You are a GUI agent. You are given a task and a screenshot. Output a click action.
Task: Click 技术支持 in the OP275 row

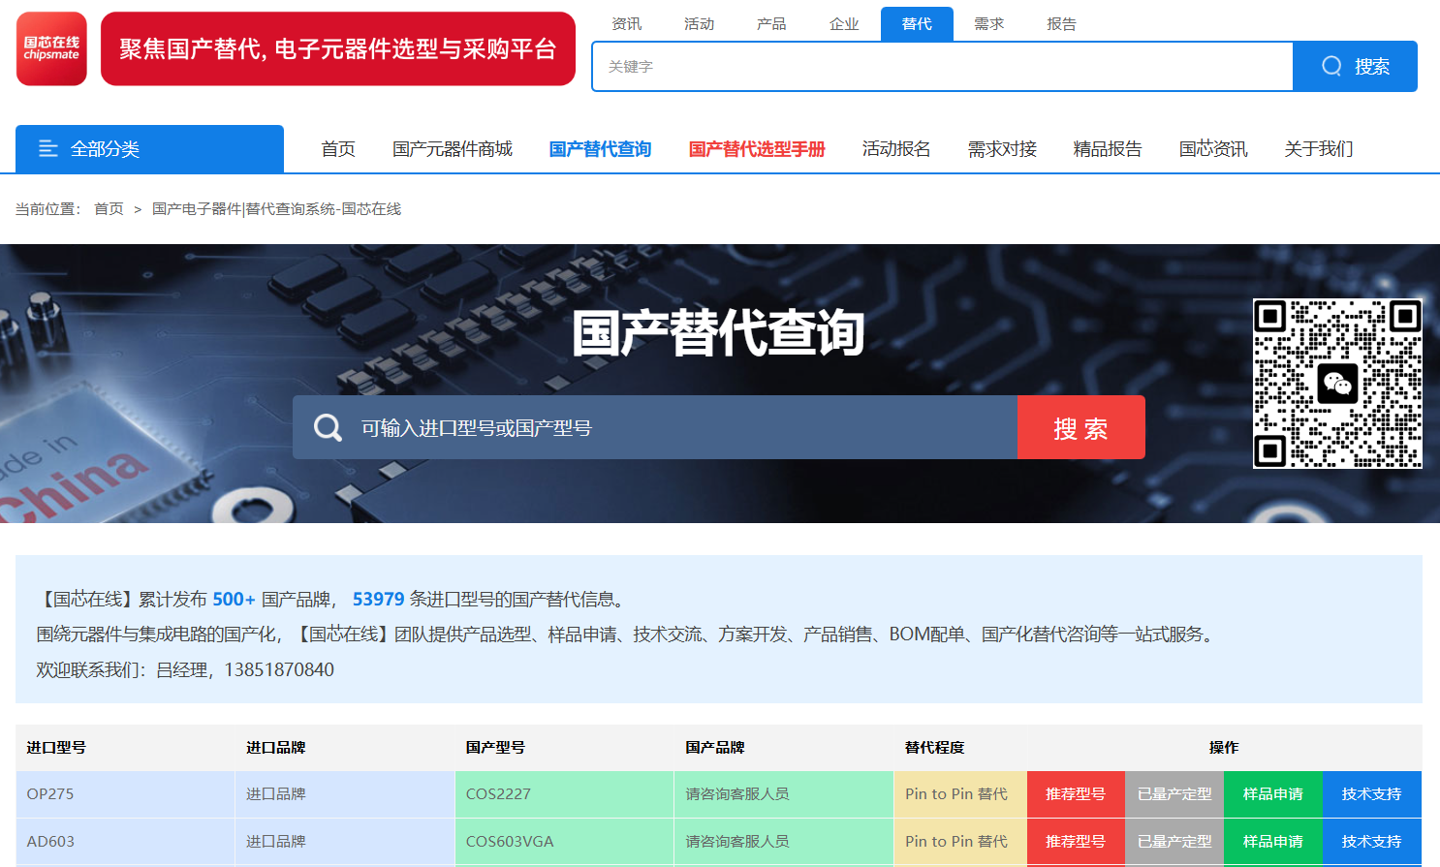[x=1372, y=794]
